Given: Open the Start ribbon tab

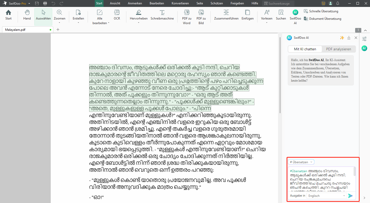Looking at the screenshot, I should tap(99, 3).
